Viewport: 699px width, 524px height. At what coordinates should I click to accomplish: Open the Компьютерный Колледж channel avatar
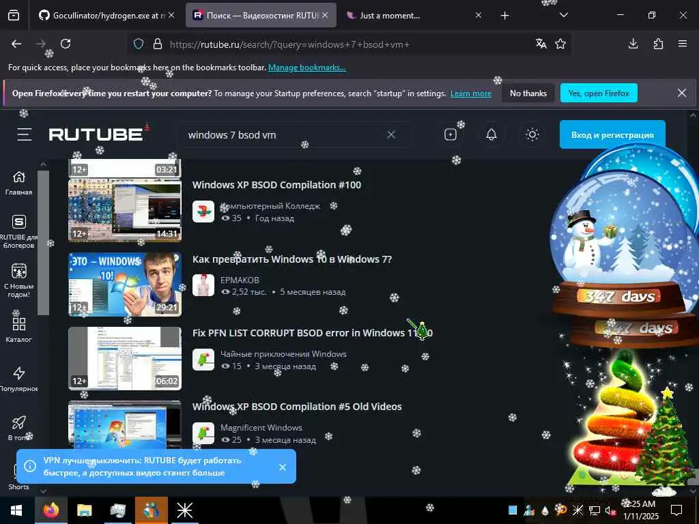pos(203,212)
